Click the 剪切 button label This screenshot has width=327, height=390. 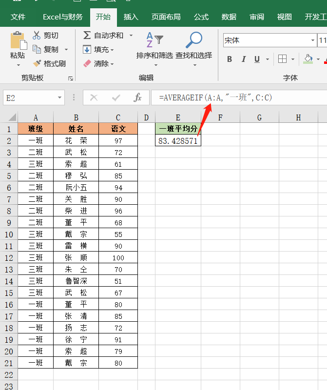click(x=51, y=35)
